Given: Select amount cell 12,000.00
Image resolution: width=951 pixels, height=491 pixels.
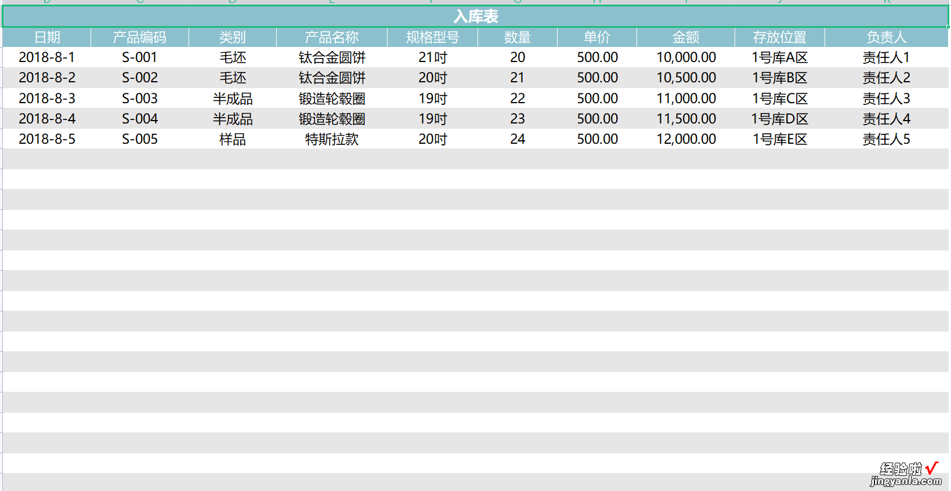Looking at the screenshot, I should click(686, 139).
